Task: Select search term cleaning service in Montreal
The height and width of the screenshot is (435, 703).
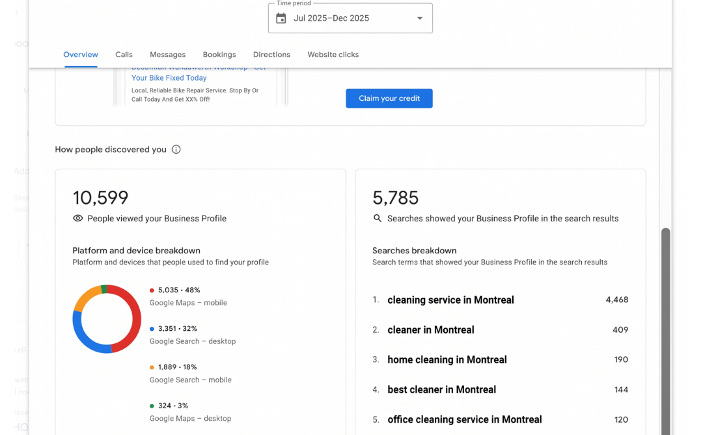Action: click(x=450, y=300)
